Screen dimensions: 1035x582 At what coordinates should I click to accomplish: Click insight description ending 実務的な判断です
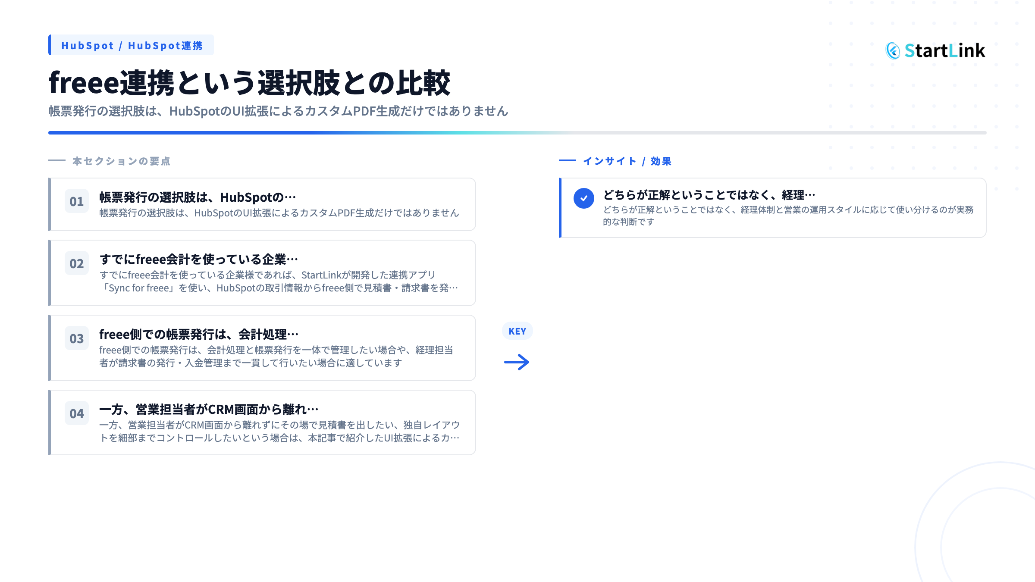pos(788,216)
